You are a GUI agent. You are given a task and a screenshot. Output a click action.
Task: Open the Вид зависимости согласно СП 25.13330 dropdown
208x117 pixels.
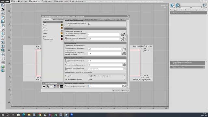pyautogui.click(x=95, y=72)
